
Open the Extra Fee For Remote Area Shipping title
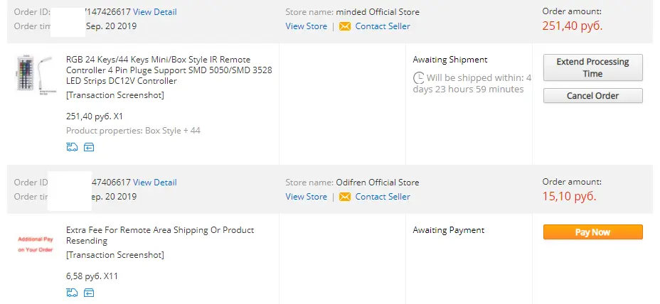pos(160,236)
